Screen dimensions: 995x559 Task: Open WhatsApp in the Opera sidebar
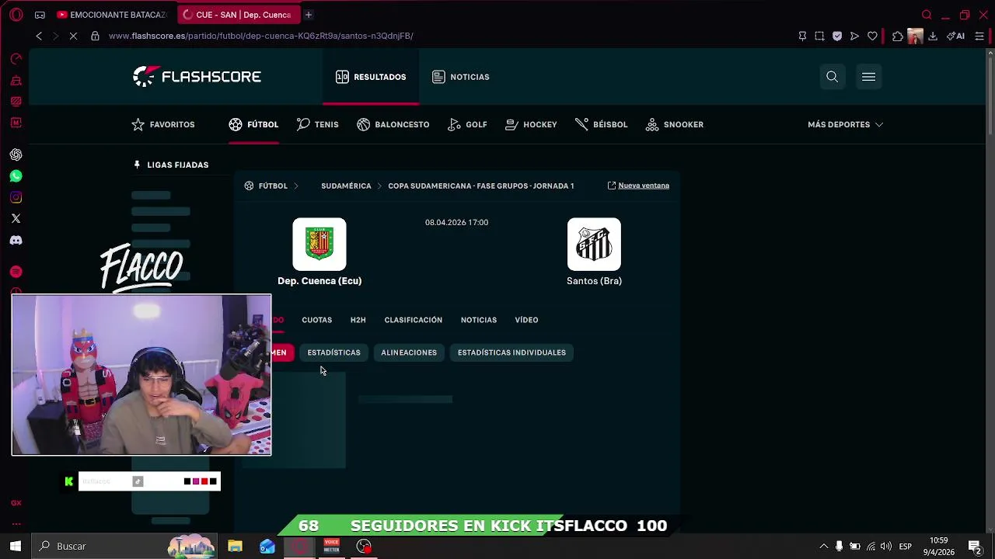click(16, 176)
